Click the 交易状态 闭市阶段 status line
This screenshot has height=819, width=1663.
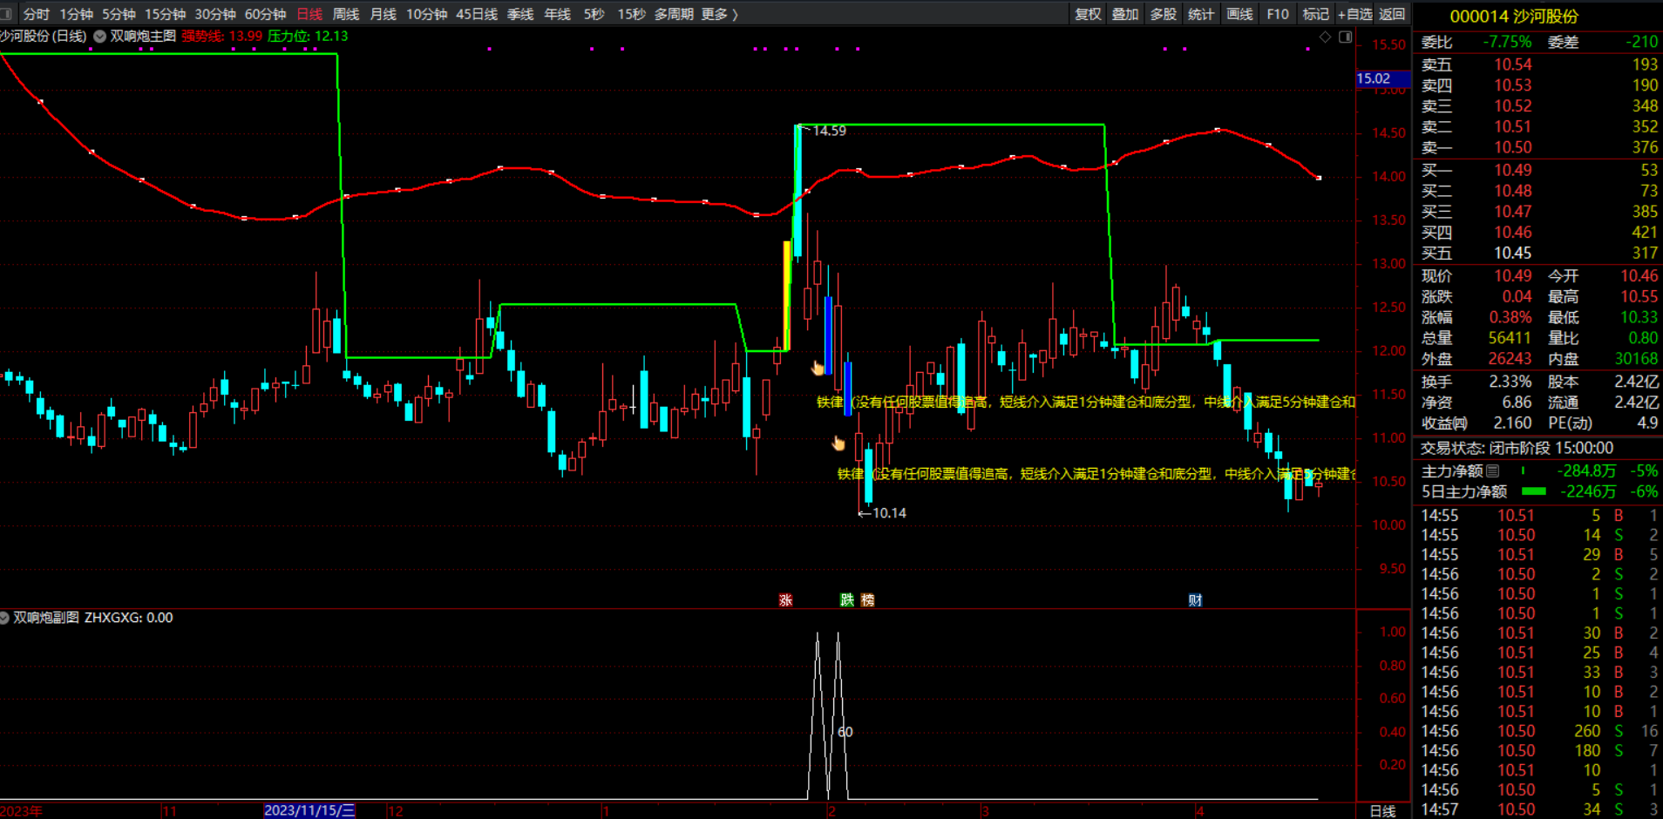click(1517, 448)
